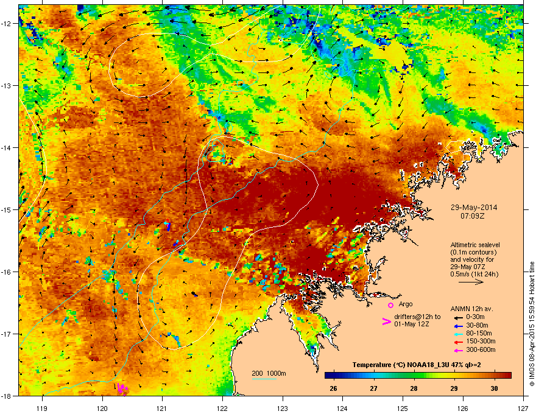Click the longitude axis label '123'
This screenshot has width=536, height=414.
(283, 408)
